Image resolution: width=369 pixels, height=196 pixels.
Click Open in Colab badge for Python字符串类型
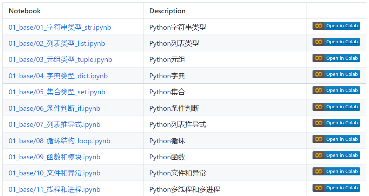coord(336,26)
